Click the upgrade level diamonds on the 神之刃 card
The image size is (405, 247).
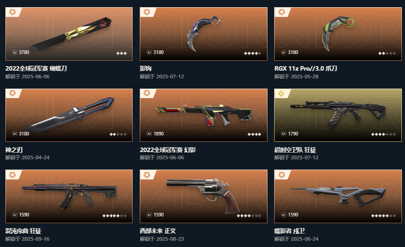118,134
